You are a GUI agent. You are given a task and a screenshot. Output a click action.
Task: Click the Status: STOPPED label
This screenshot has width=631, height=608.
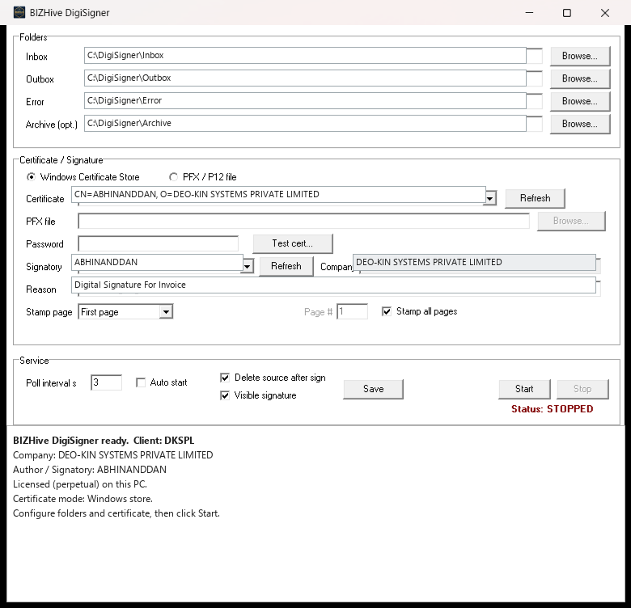click(x=552, y=409)
